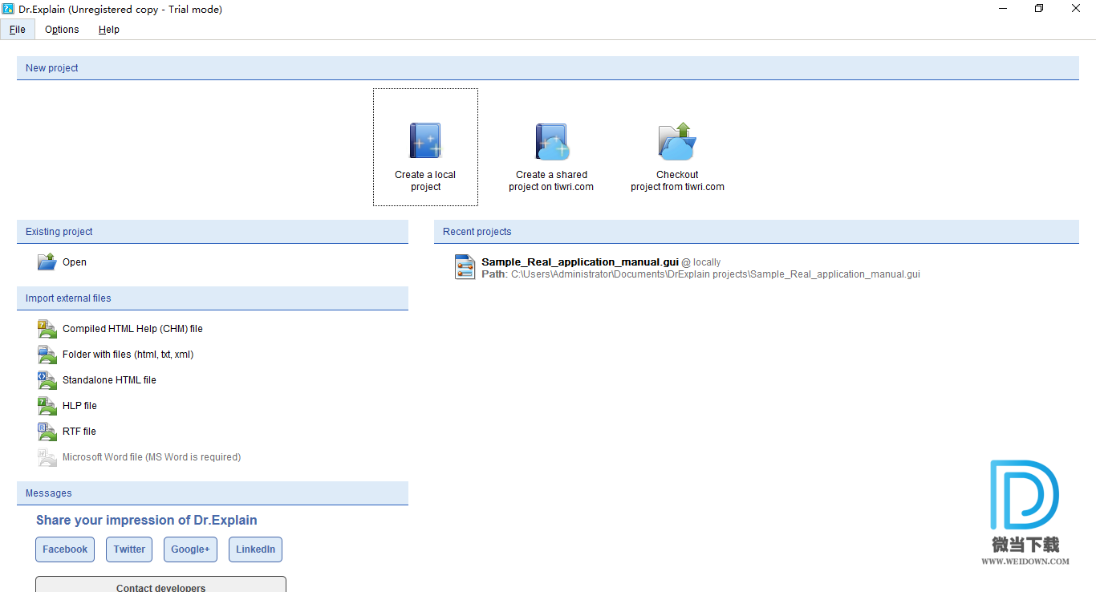Share via the Google+ button
The image size is (1096, 592).
point(190,549)
